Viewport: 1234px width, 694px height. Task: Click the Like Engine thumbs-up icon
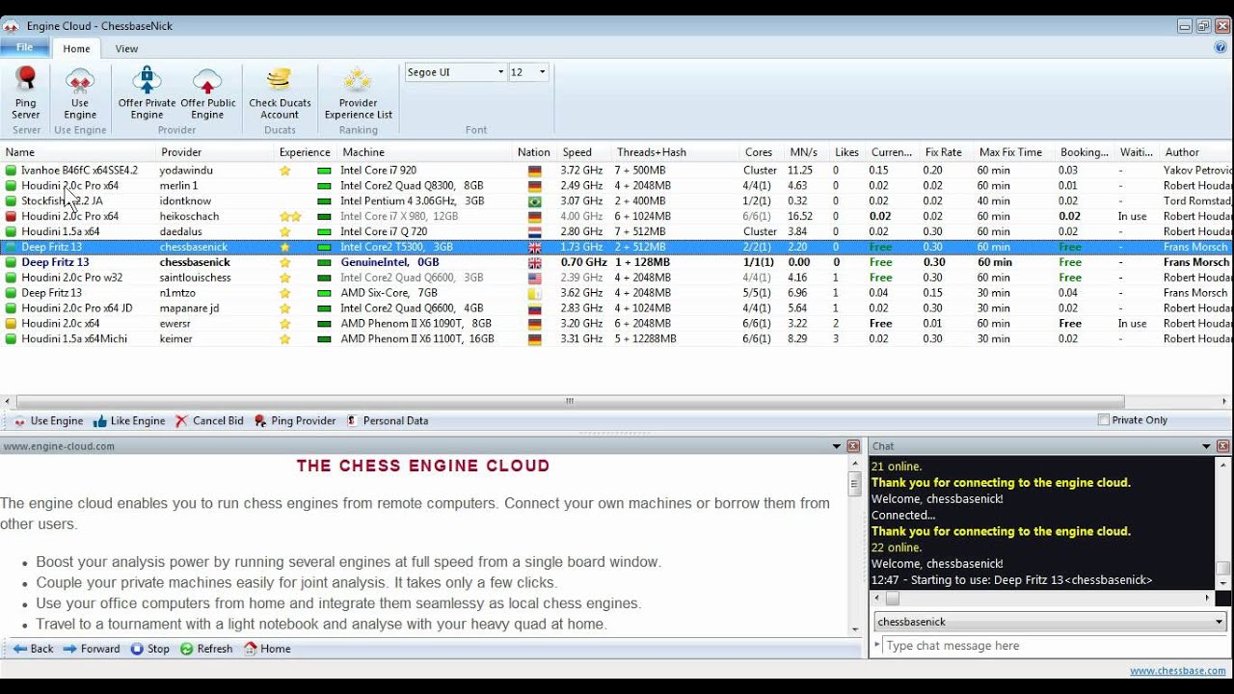coord(100,421)
